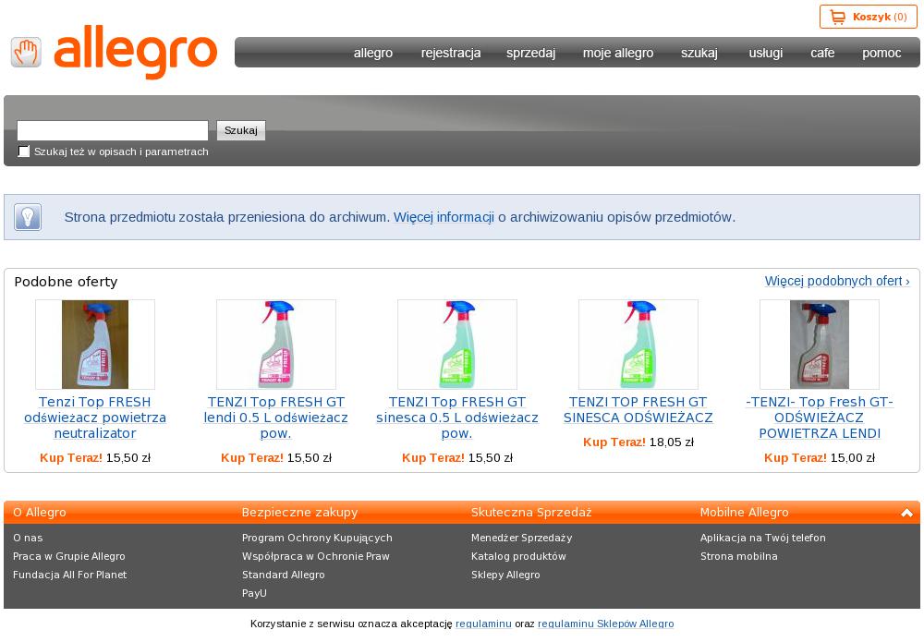Click the allegro orange wordmark logo
Image resolution: width=924 pixels, height=642 pixels.
point(136,52)
